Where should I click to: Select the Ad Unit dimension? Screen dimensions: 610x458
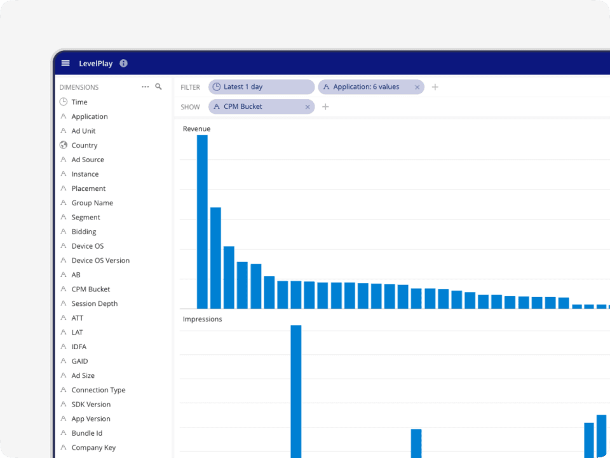tap(83, 131)
